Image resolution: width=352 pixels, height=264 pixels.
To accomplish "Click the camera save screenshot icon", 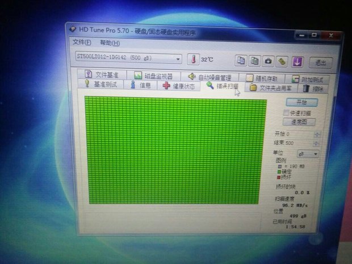I will point(268,61).
